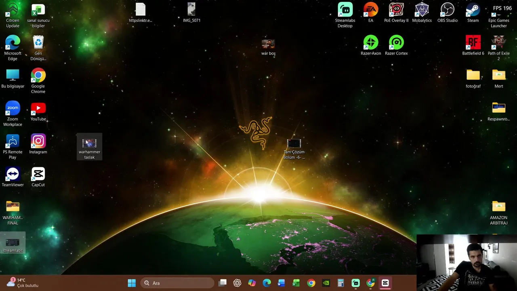
Task: Select the Razer Axon shortcut
Action: coord(370,46)
